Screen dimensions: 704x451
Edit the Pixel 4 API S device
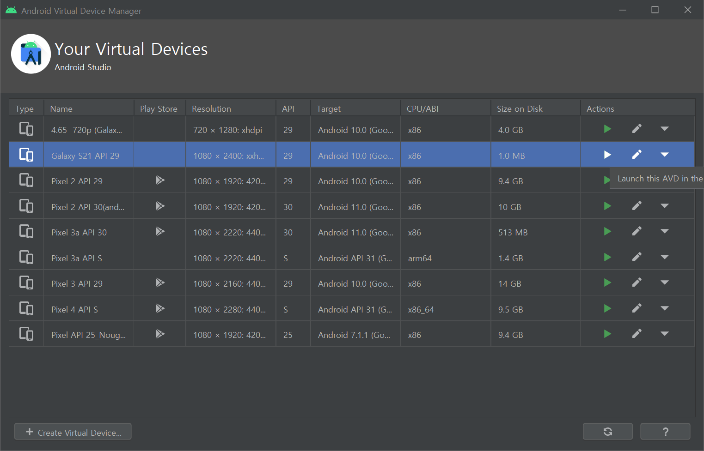637,308
